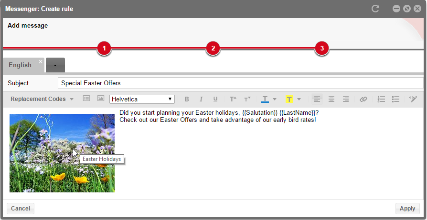Image resolution: width=427 pixels, height=220 pixels.
Task: Click the yellow text highlight color
Action: pyautogui.click(x=289, y=99)
